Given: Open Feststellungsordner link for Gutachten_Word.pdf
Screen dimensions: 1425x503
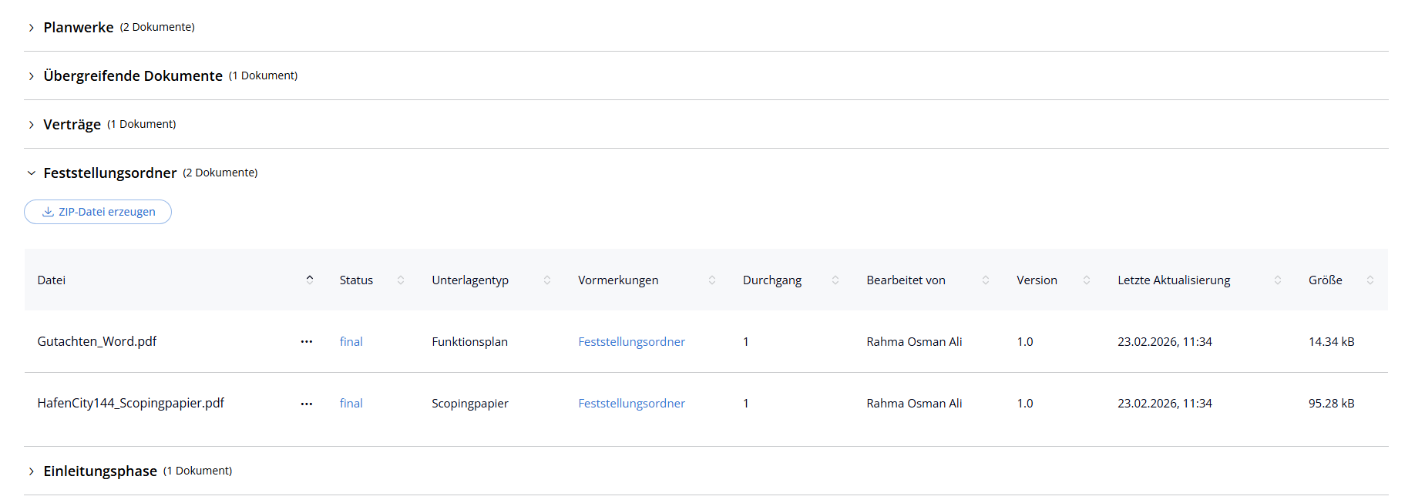Looking at the screenshot, I should coord(631,341).
